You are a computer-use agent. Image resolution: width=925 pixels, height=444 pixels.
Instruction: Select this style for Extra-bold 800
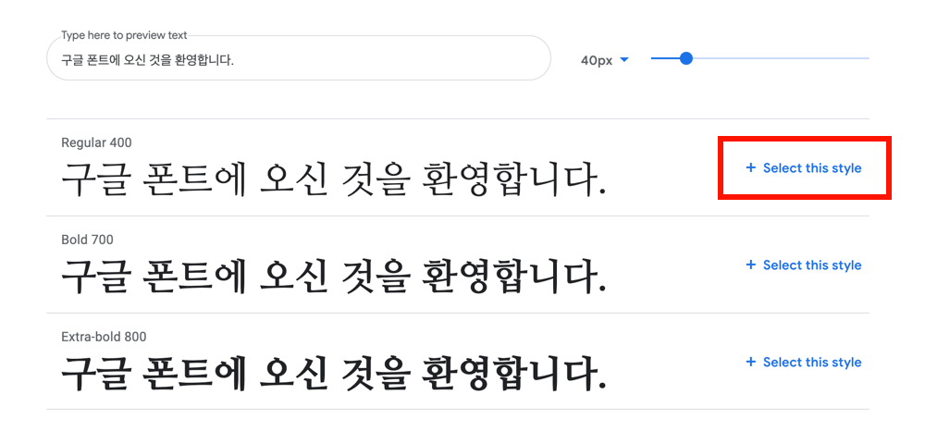point(804,362)
